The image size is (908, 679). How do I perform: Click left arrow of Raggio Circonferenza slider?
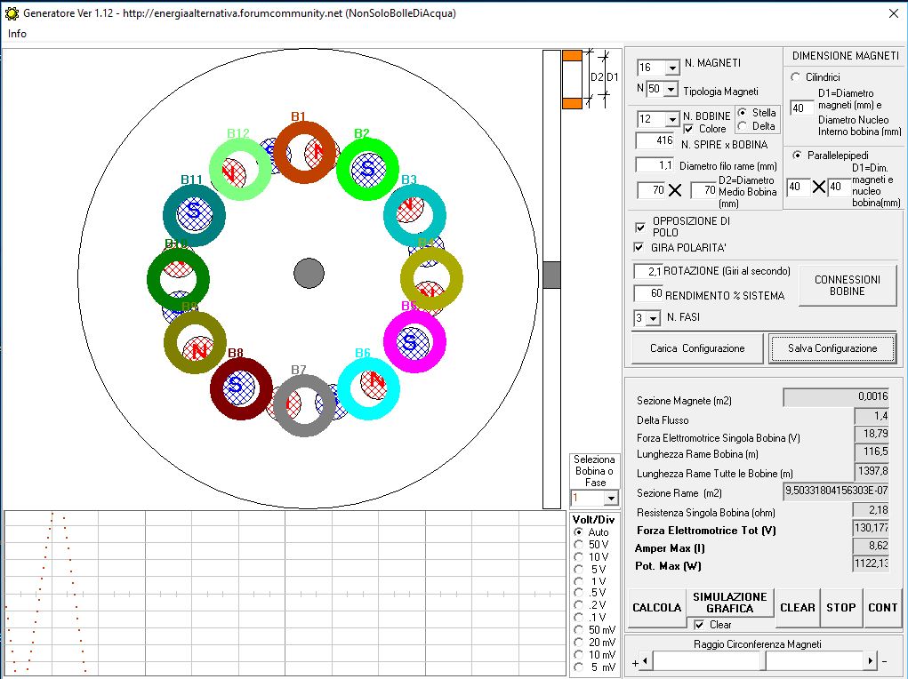pos(647,661)
